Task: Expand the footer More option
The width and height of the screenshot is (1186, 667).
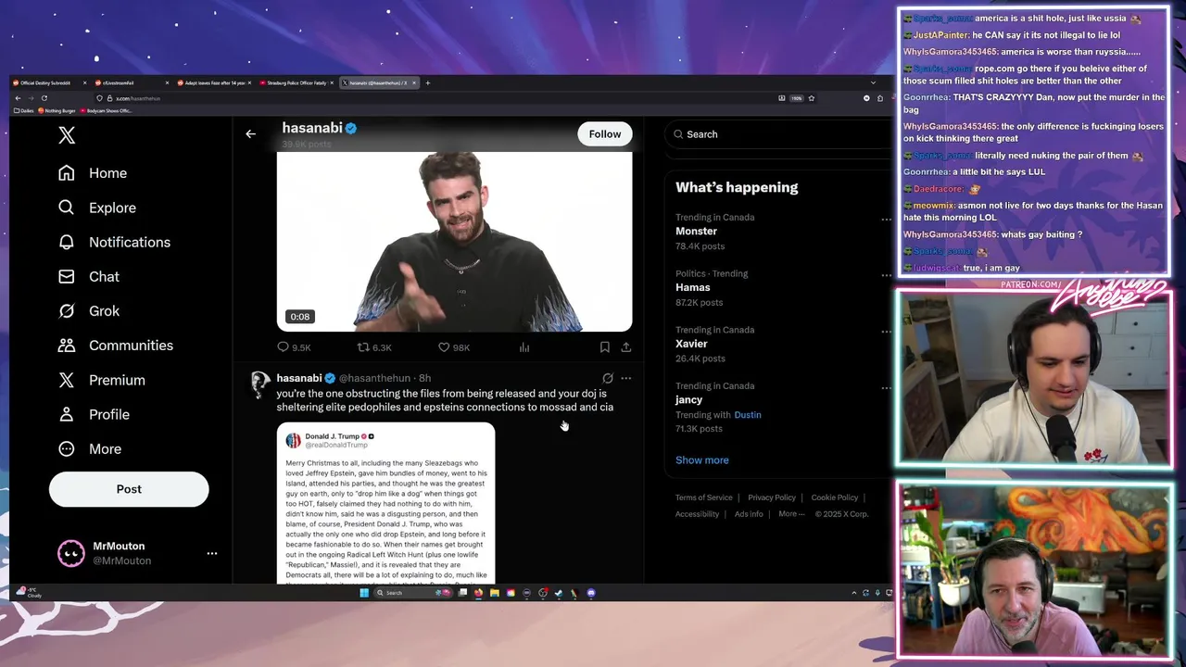Action: (791, 514)
